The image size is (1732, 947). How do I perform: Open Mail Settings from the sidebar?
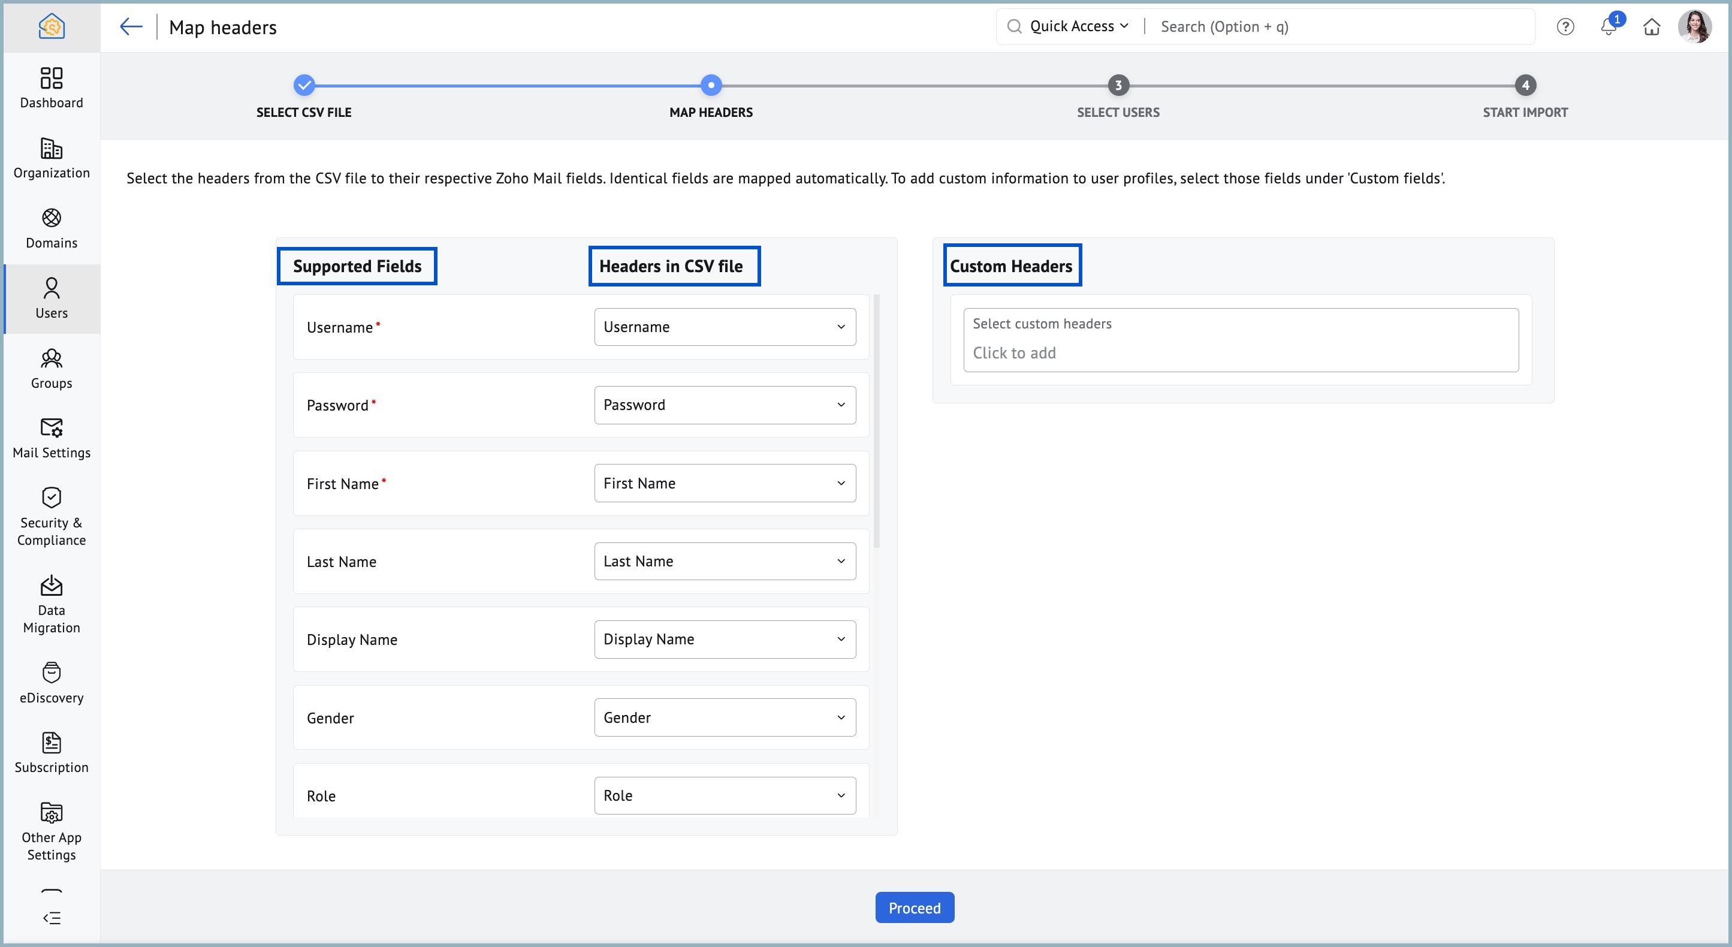click(x=52, y=439)
